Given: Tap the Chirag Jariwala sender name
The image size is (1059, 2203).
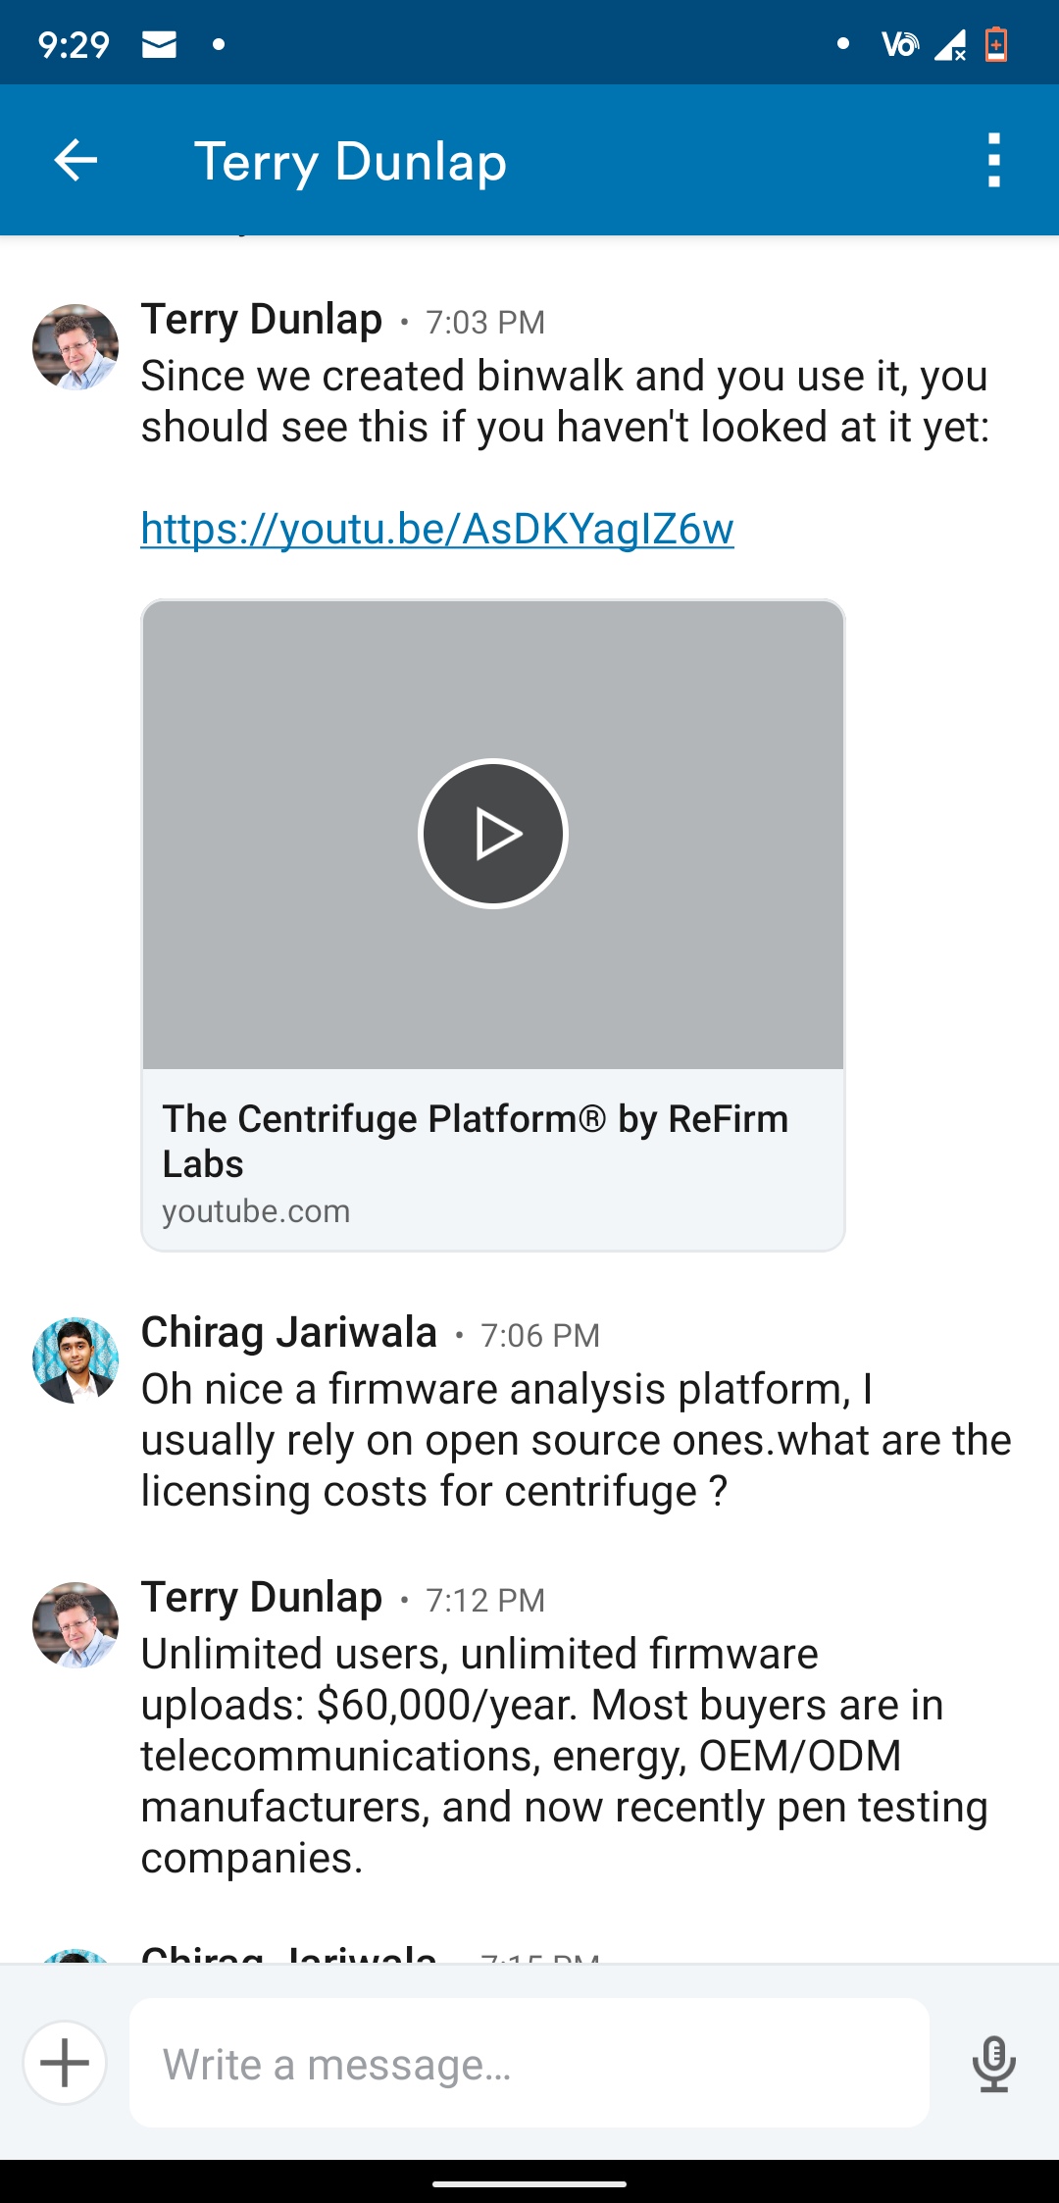Looking at the screenshot, I should (289, 1333).
